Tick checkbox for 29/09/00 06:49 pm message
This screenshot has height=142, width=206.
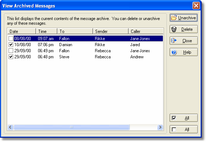pyautogui.click(x=11, y=51)
